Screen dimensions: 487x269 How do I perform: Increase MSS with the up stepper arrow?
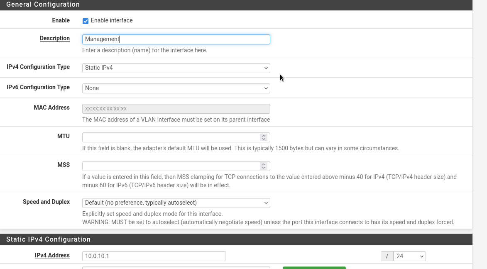264,164
